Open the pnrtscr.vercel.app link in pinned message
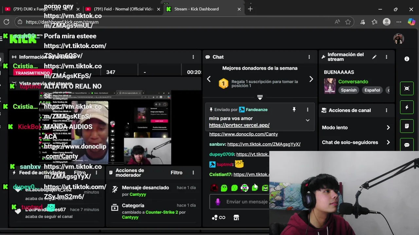This screenshot has height=235, width=419. (239, 125)
